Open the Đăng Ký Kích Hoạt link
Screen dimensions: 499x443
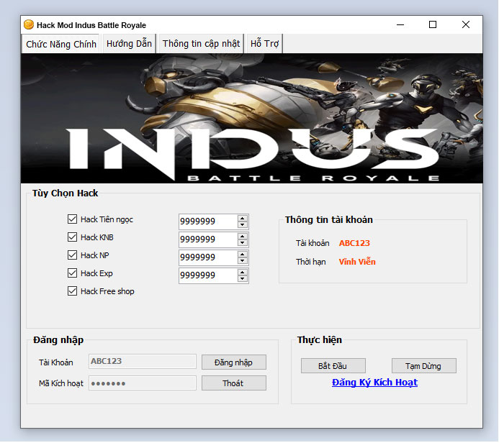click(x=374, y=383)
